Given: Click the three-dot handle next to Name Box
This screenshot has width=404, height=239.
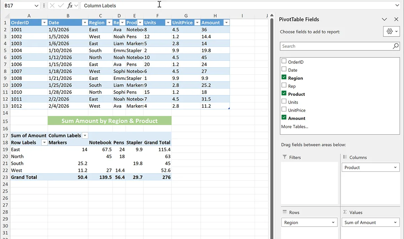Looking at the screenshot, I should coord(44,6).
